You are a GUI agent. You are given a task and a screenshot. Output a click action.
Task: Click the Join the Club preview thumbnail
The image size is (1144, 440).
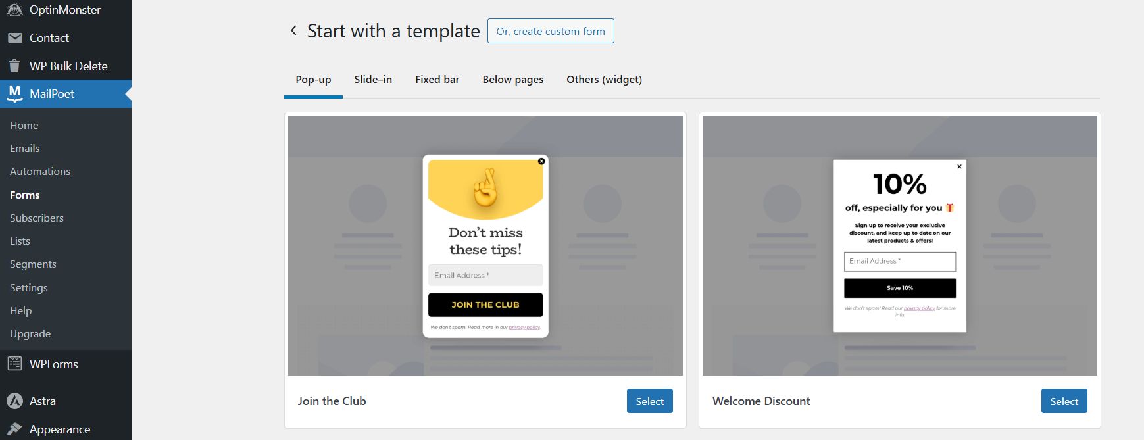click(x=485, y=245)
